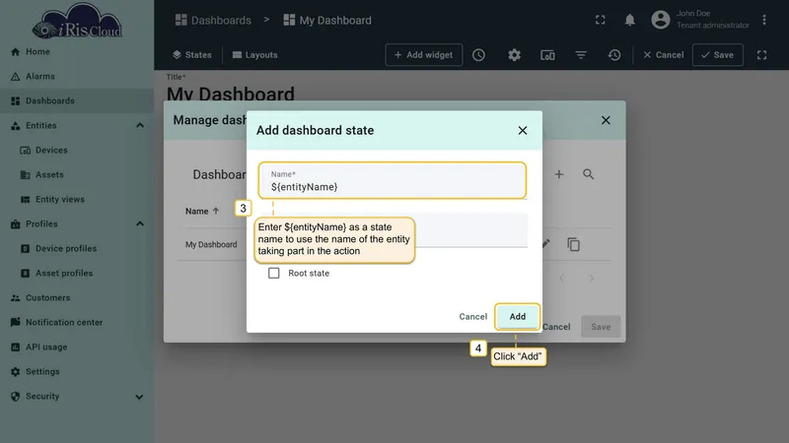Go to Customers page
This screenshot has width=789, height=443.
77,298
